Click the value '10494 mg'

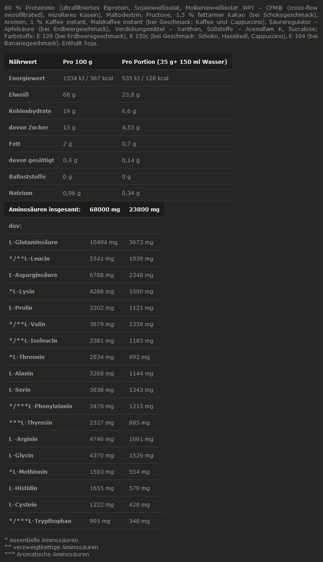(103, 242)
